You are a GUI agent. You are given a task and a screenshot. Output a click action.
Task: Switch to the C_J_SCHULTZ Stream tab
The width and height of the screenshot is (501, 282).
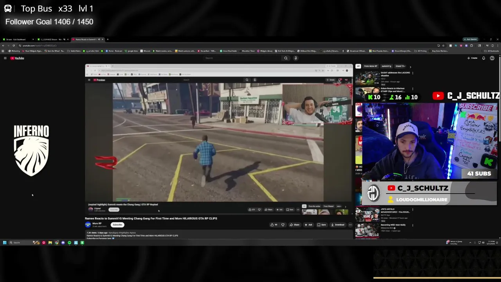pos(53,39)
